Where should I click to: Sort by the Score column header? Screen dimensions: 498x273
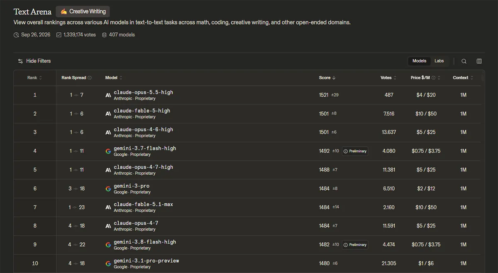pos(327,78)
